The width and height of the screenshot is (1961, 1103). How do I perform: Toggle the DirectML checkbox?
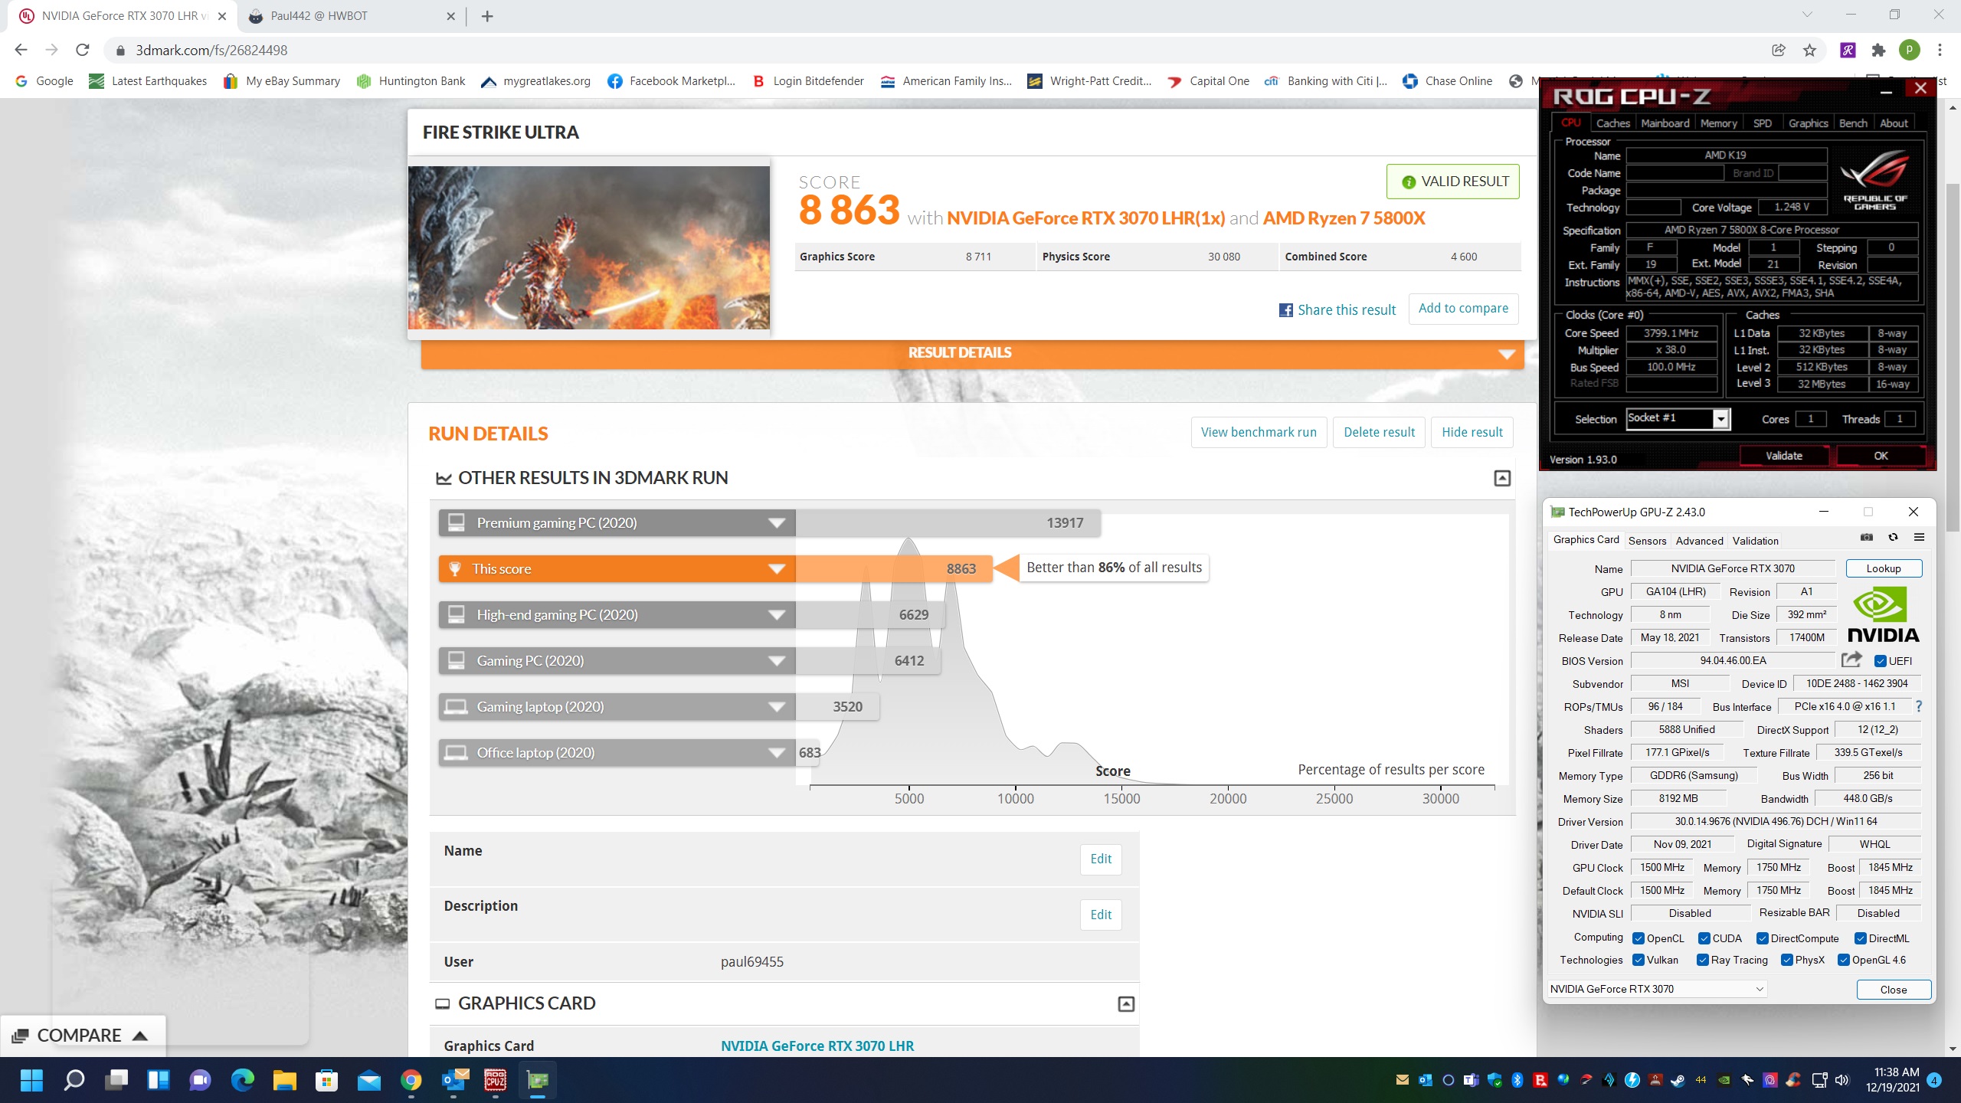(x=1861, y=938)
